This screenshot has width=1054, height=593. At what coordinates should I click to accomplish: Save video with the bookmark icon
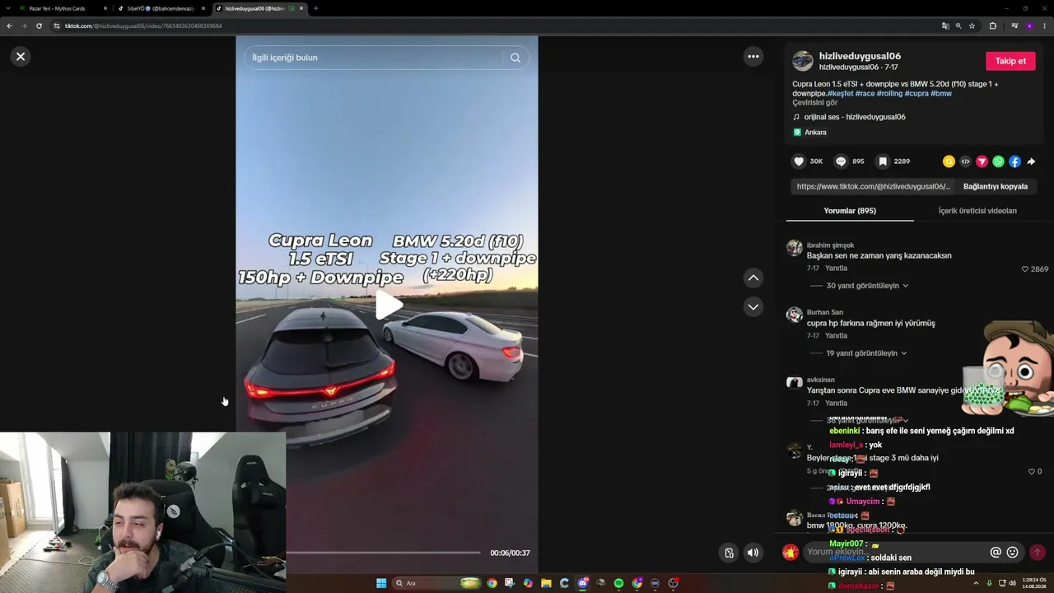pyautogui.click(x=883, y=161)
